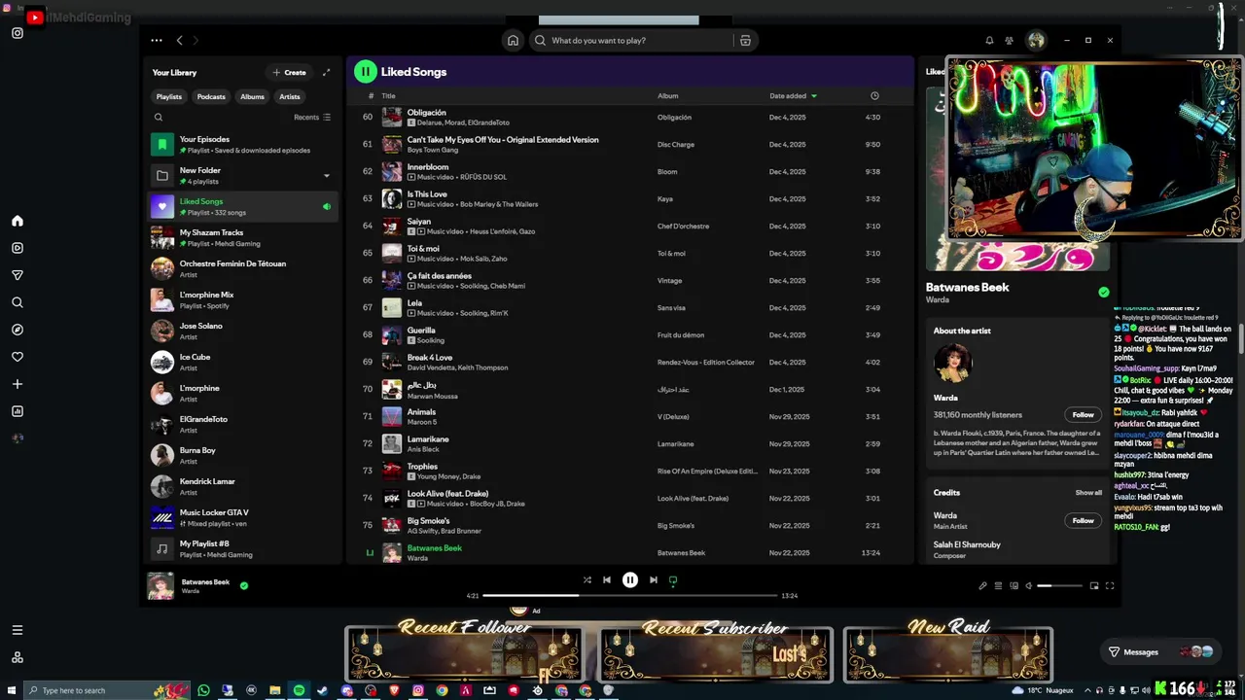Toggle liked checkmark in now playing bar
The height and width of the screenshot is (700, 1245).
pos(244,585)
